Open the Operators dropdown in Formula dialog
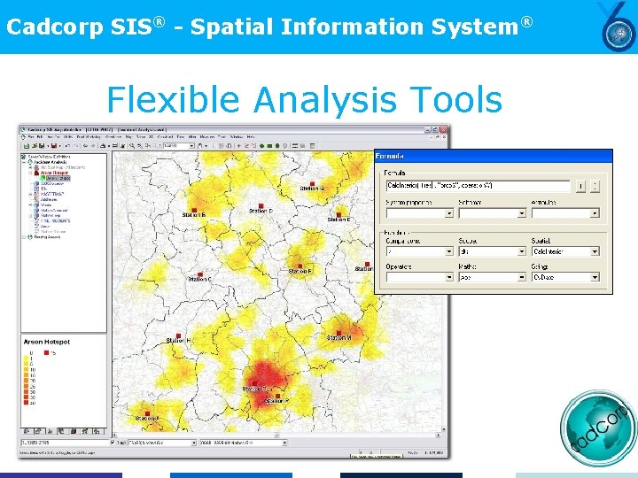Image resolution: width=638 pixels, height=478 pixels. (449, 277)
